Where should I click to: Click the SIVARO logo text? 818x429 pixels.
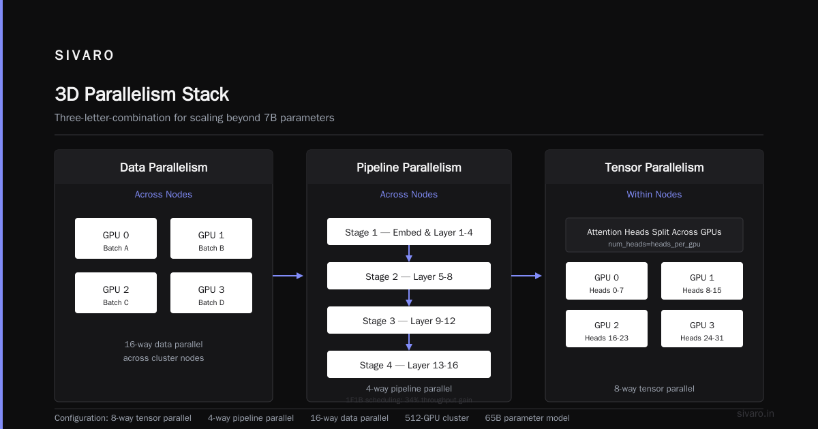pyautogui.click(x=85, y=56)
